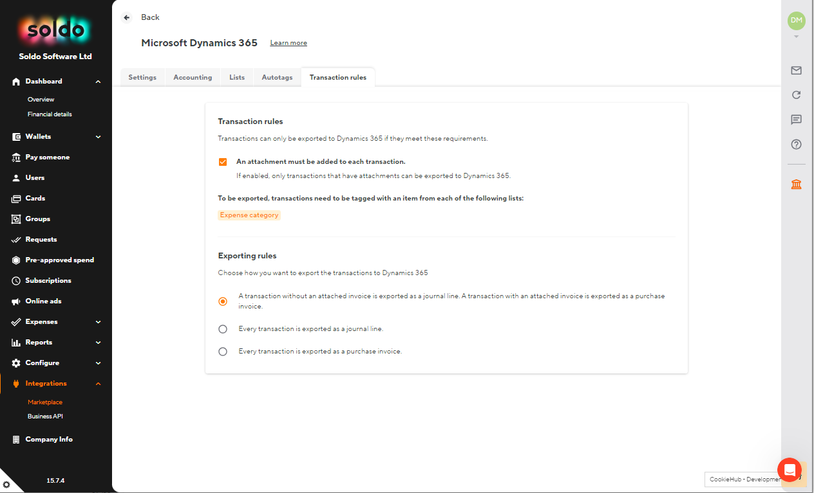This screenshot has width=814, height=493.
Task: Click the Wallets icon in sidebar
Action: 16,137
